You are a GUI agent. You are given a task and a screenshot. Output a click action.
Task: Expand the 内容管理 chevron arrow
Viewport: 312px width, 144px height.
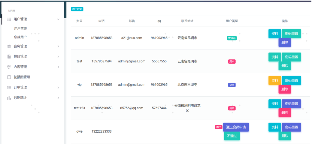click(58, 67)
